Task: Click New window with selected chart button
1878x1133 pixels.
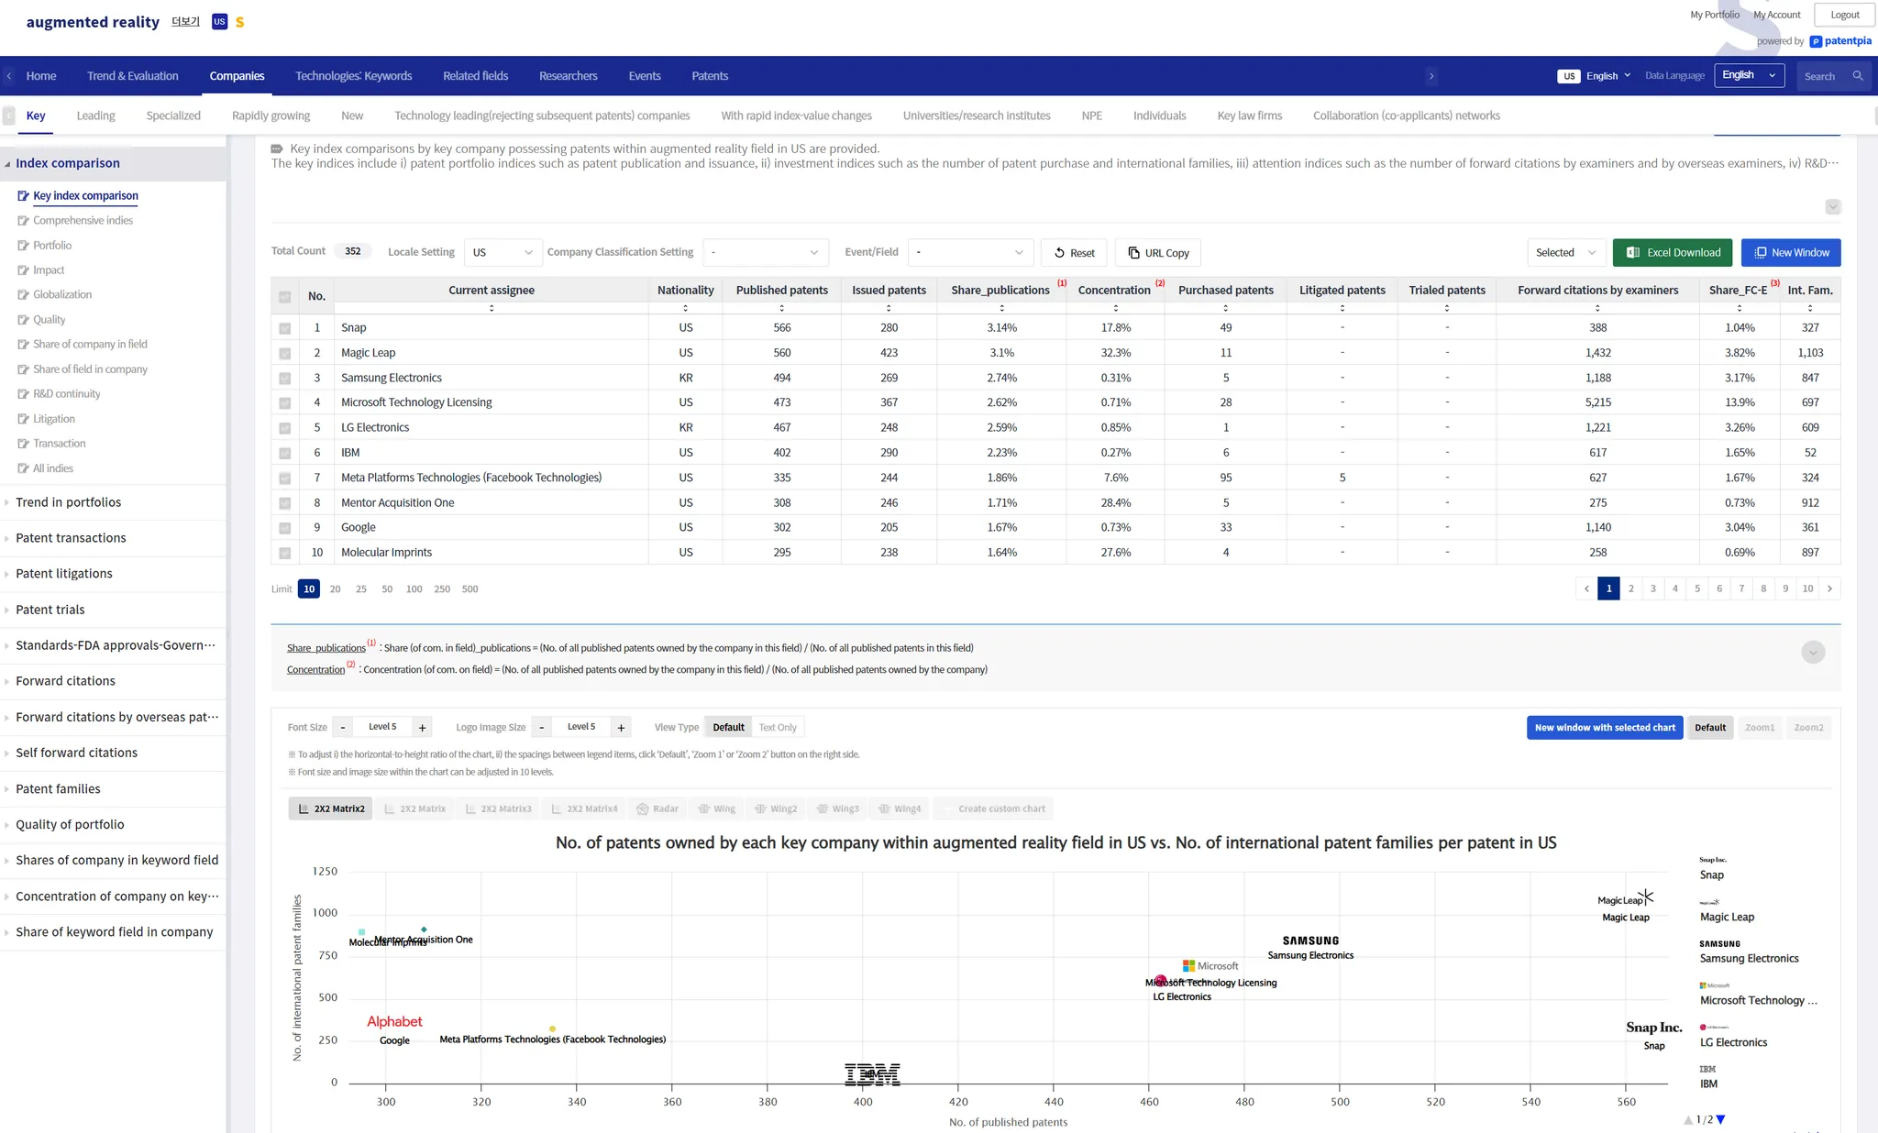Action: [x=1604, y=727]
